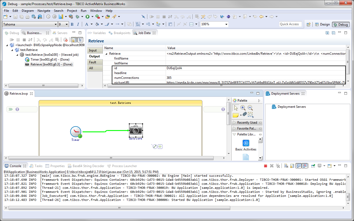This screenshot has width=354, height=221.
Task: Click the Quick Access search field
Action: (290, 24)
